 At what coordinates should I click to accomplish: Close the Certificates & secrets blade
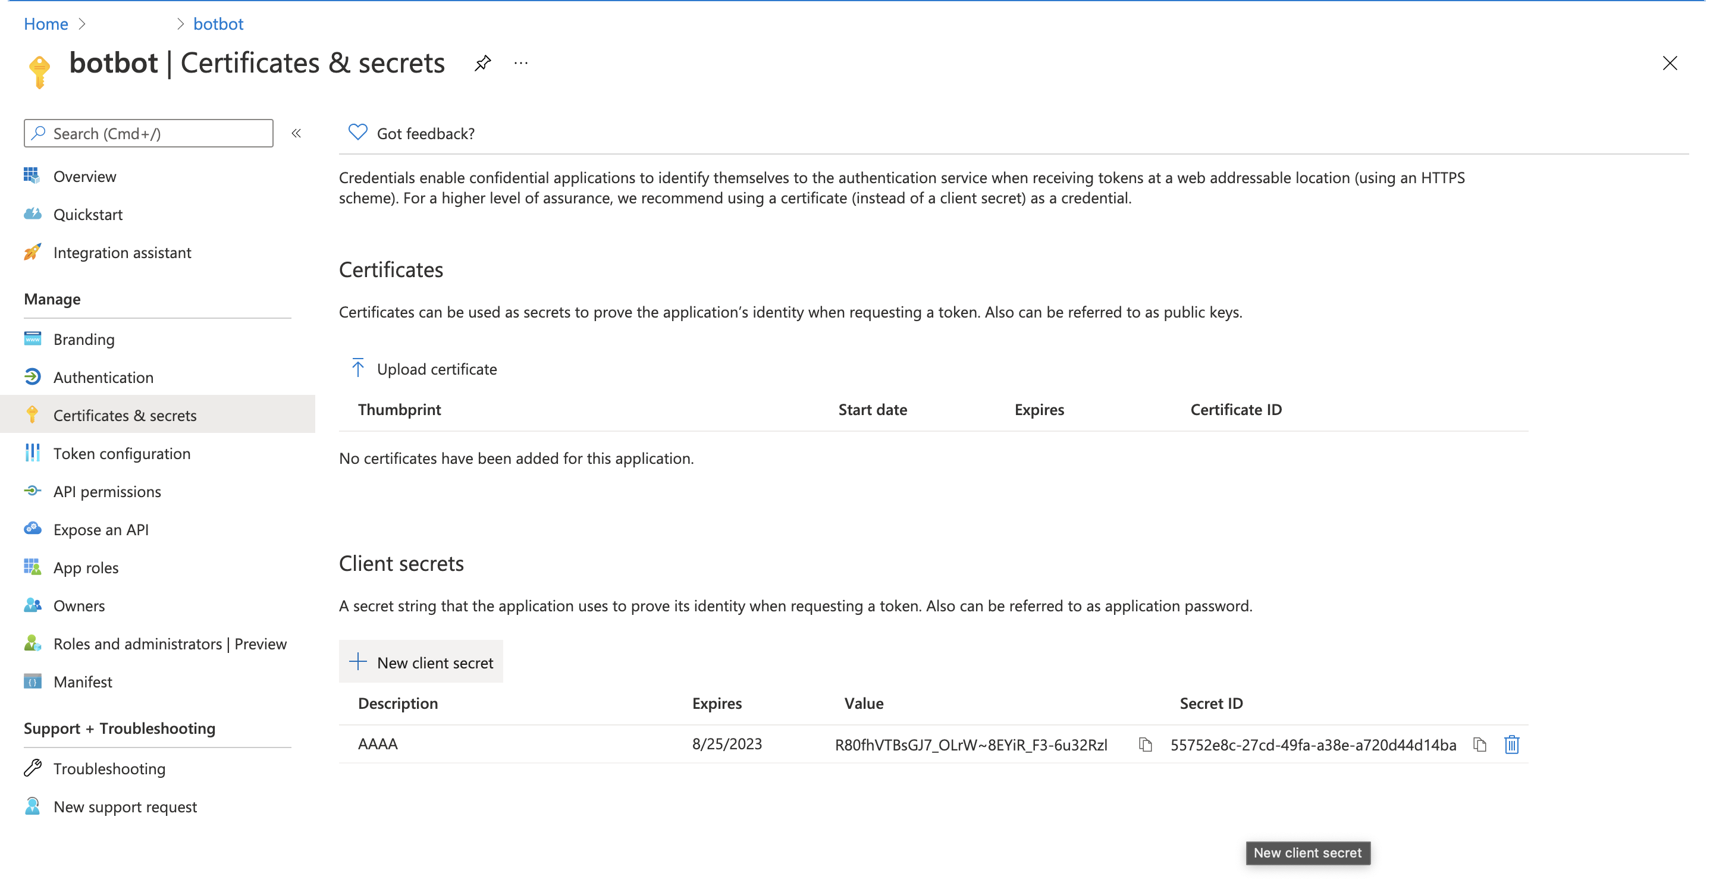click(x=1670, y=63)
